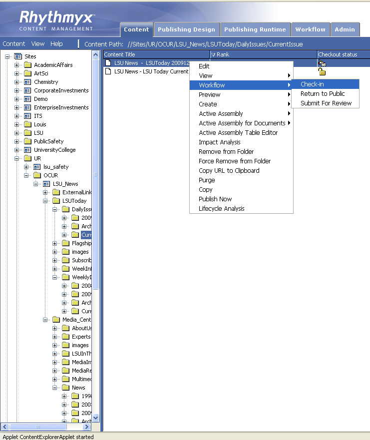Click the Demo site icon

click(x=27, y=99)
